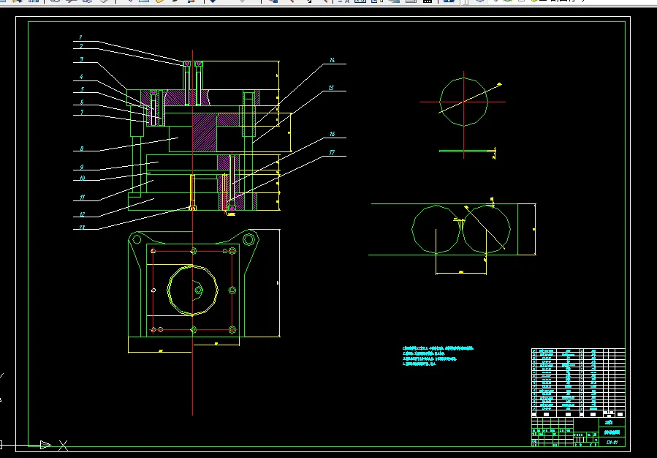This screenshot has width=657, height=458.
Task: Pick the cyan technical notes text block
Action: click(x=438, y=356)
